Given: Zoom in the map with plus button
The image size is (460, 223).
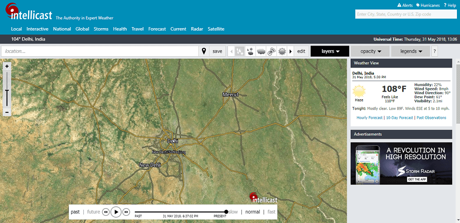Looking at the screenshot, I should coord(7,66).
